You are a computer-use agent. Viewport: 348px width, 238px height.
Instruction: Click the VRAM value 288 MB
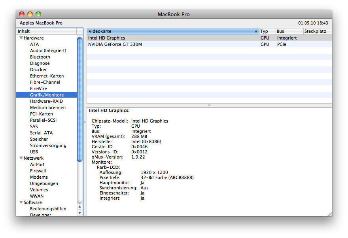tap(139, 136)
